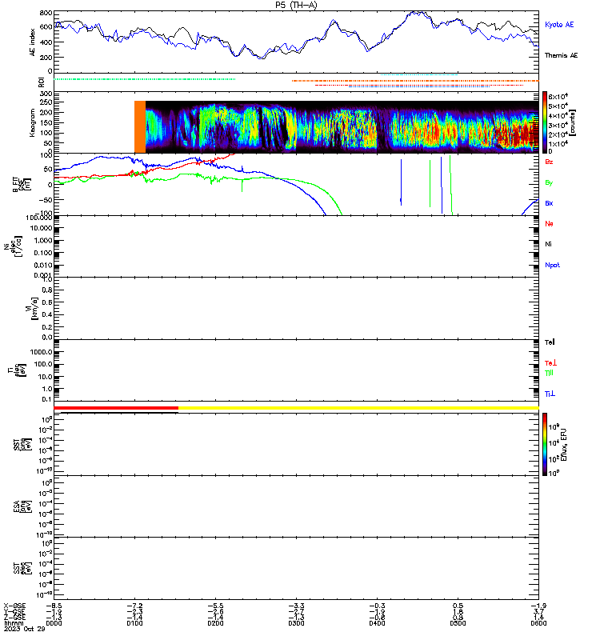Image resolution: width=600 pixels, height=640 pixels.
Task: Click the 0300 time tick label
Action: pyautogui.click(x=296, y=623)
